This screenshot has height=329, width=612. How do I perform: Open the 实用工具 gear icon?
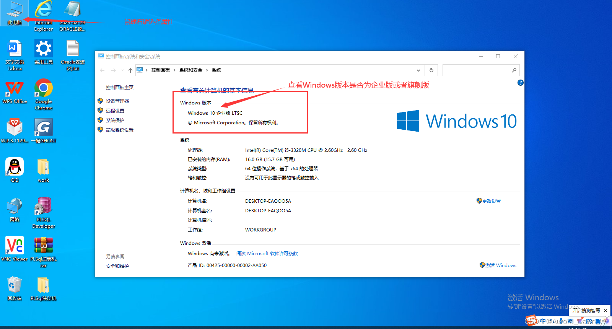tap(44, 52)
